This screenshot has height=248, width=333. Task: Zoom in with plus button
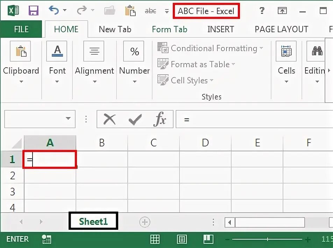coord(307,240)
